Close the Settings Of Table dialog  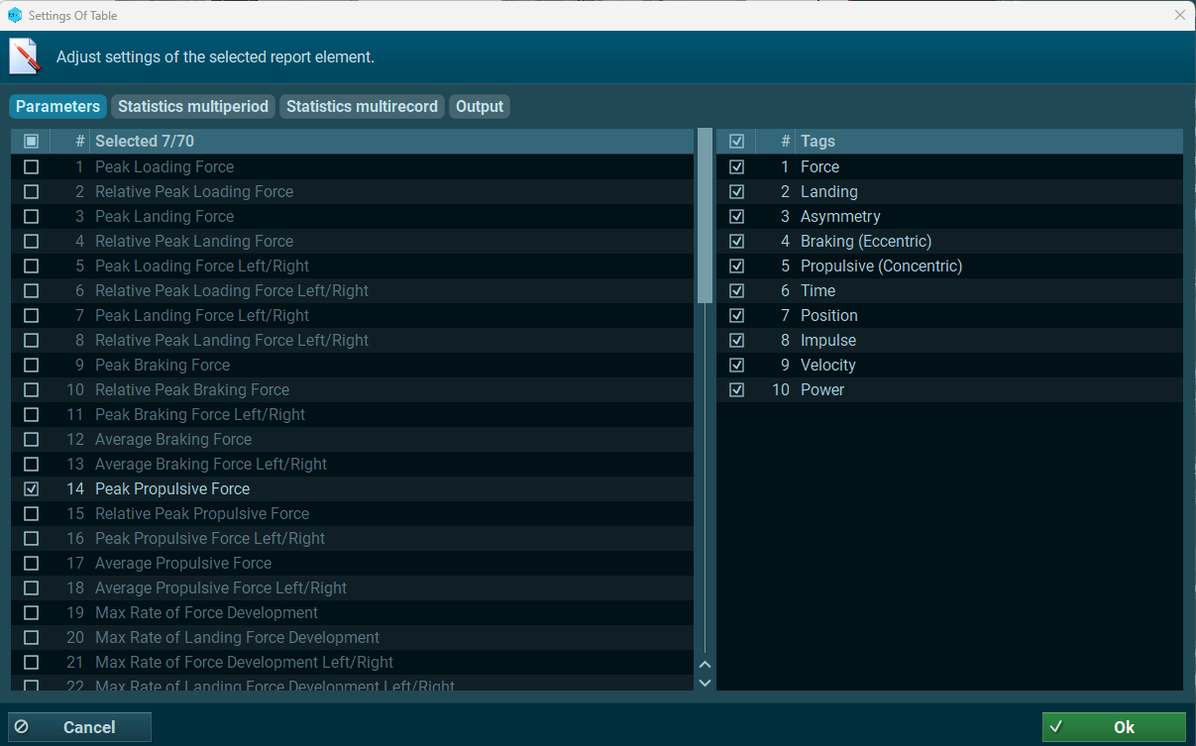(x=1179, y=15)
